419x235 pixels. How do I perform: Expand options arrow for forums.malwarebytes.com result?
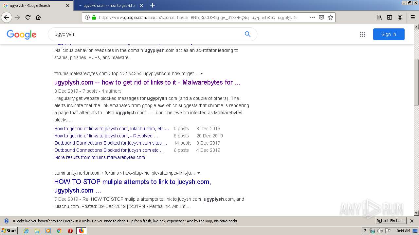click(x=202, y=73)
